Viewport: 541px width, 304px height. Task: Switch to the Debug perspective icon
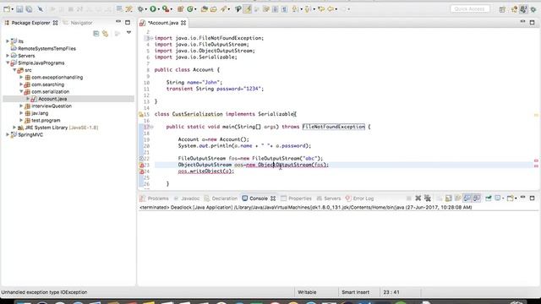533,9
